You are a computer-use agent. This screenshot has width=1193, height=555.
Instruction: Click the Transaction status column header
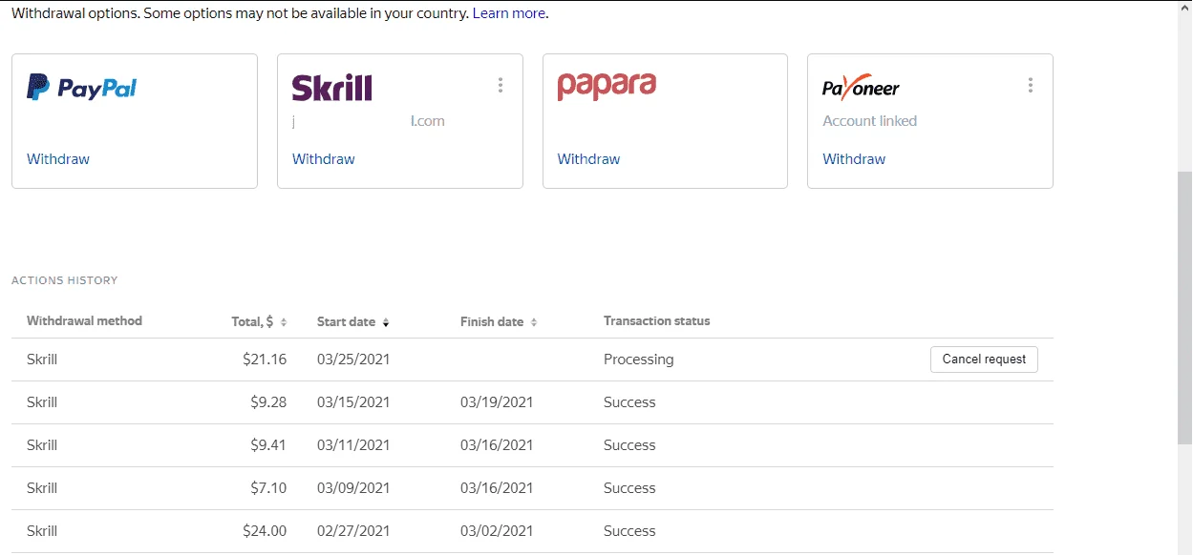(657, 321)
